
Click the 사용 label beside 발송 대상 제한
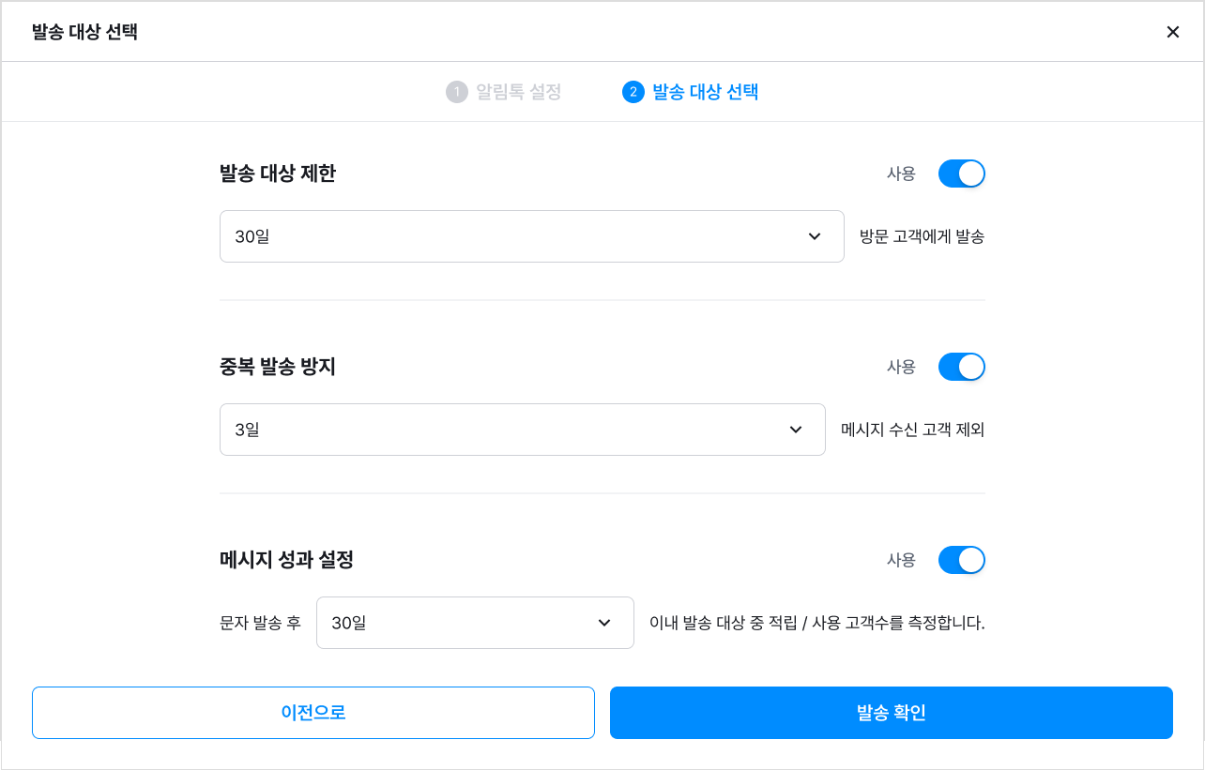tap(901, 174)
